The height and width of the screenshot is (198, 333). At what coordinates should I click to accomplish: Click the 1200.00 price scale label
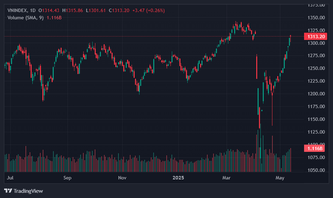[x=316, y=94]
